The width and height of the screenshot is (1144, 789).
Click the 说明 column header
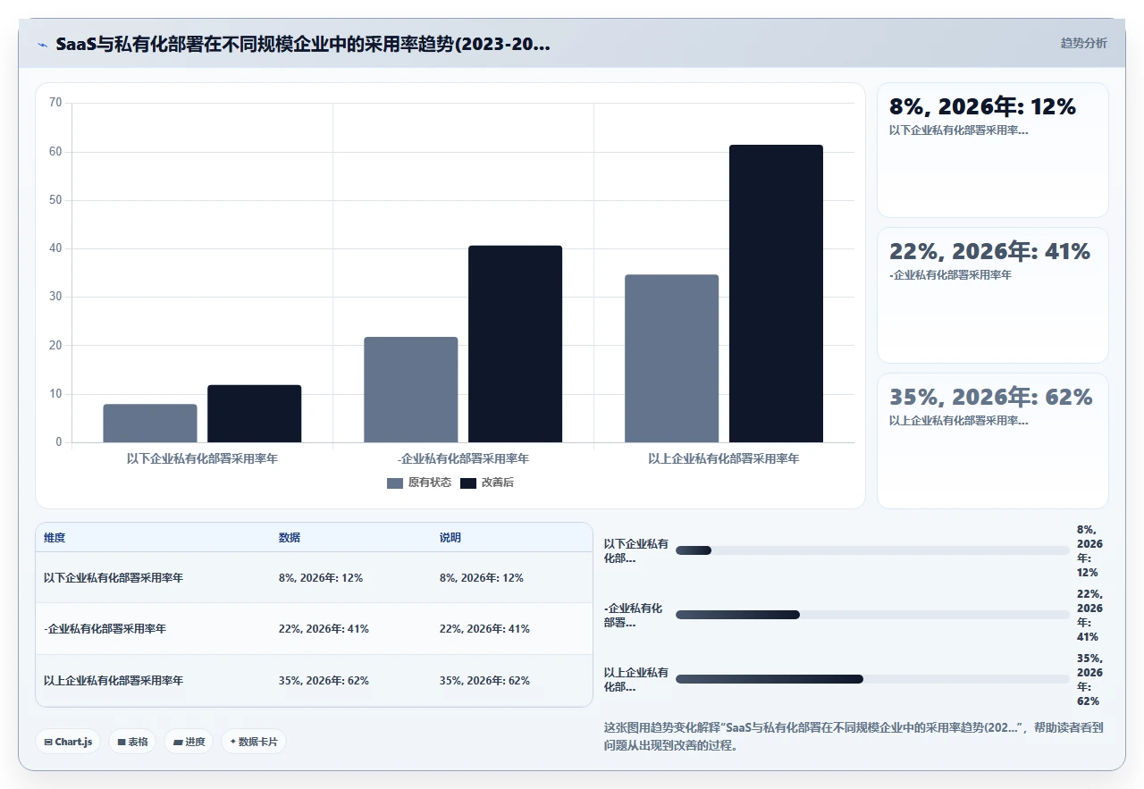(450, 538)
